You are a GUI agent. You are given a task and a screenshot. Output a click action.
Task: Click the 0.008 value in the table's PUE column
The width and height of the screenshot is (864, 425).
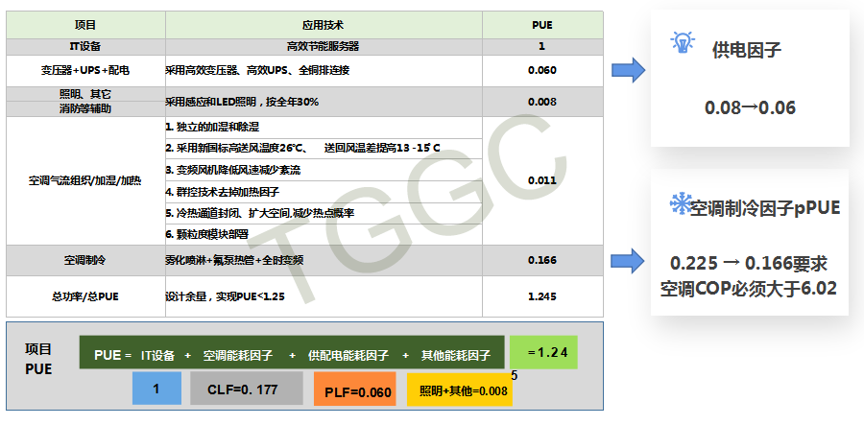coord(542,102)
